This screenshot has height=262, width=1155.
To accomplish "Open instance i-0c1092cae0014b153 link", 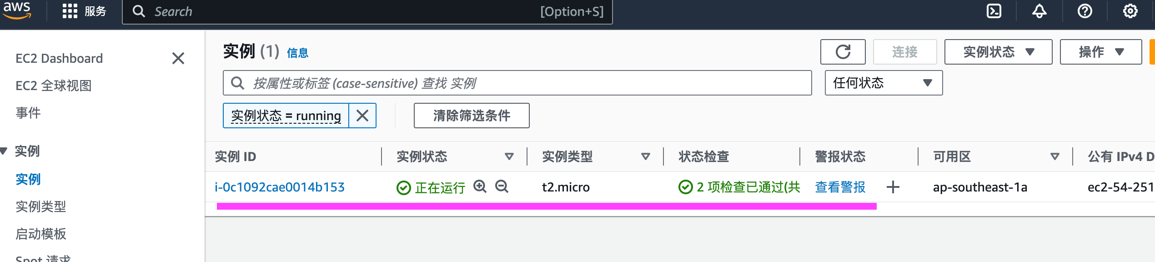I will [x=280, y=187].
